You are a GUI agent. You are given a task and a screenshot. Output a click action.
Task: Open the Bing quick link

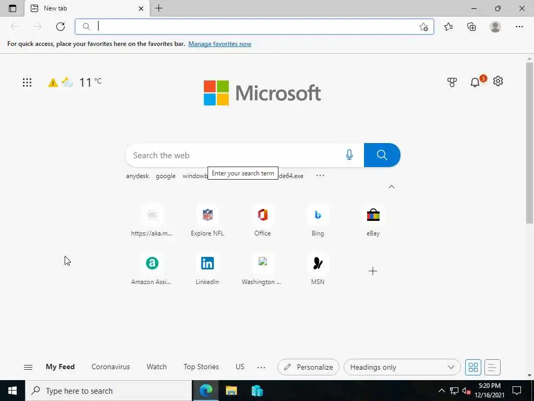point(318,221)
